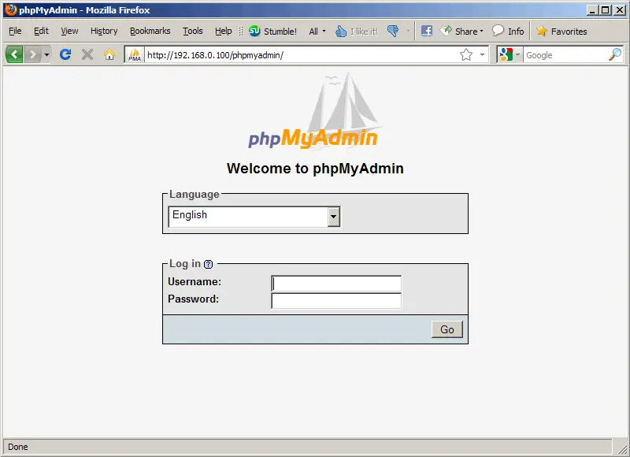Click the Log in help question icon

point(208,264)
